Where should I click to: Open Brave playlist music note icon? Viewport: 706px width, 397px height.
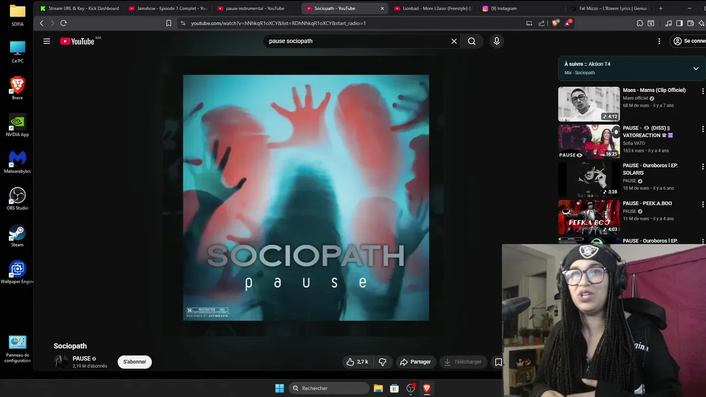[668, 23]
